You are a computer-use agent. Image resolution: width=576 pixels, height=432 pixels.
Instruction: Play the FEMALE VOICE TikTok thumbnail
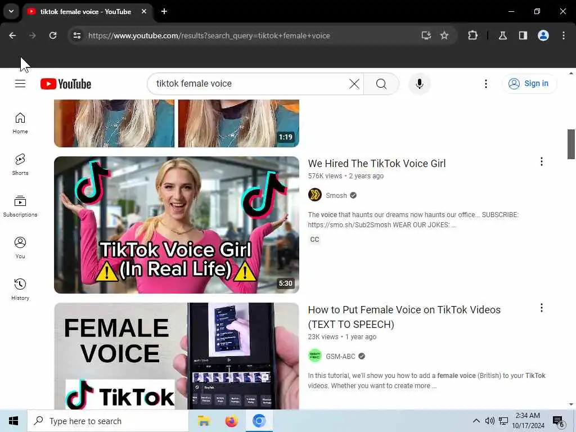(x=177, y=356)
